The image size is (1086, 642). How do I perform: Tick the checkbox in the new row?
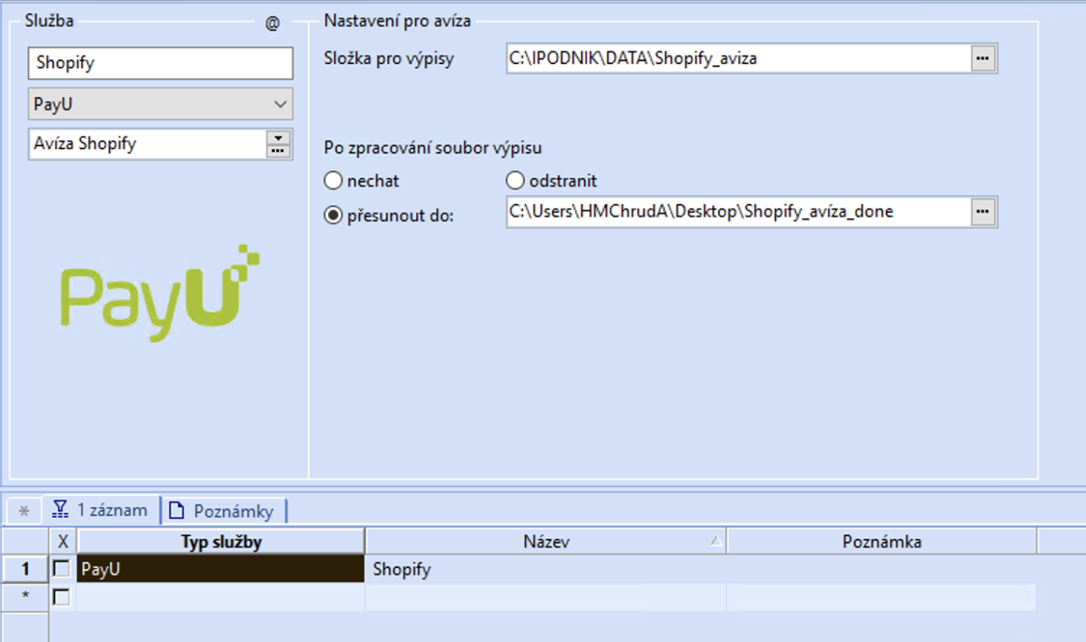62,597
